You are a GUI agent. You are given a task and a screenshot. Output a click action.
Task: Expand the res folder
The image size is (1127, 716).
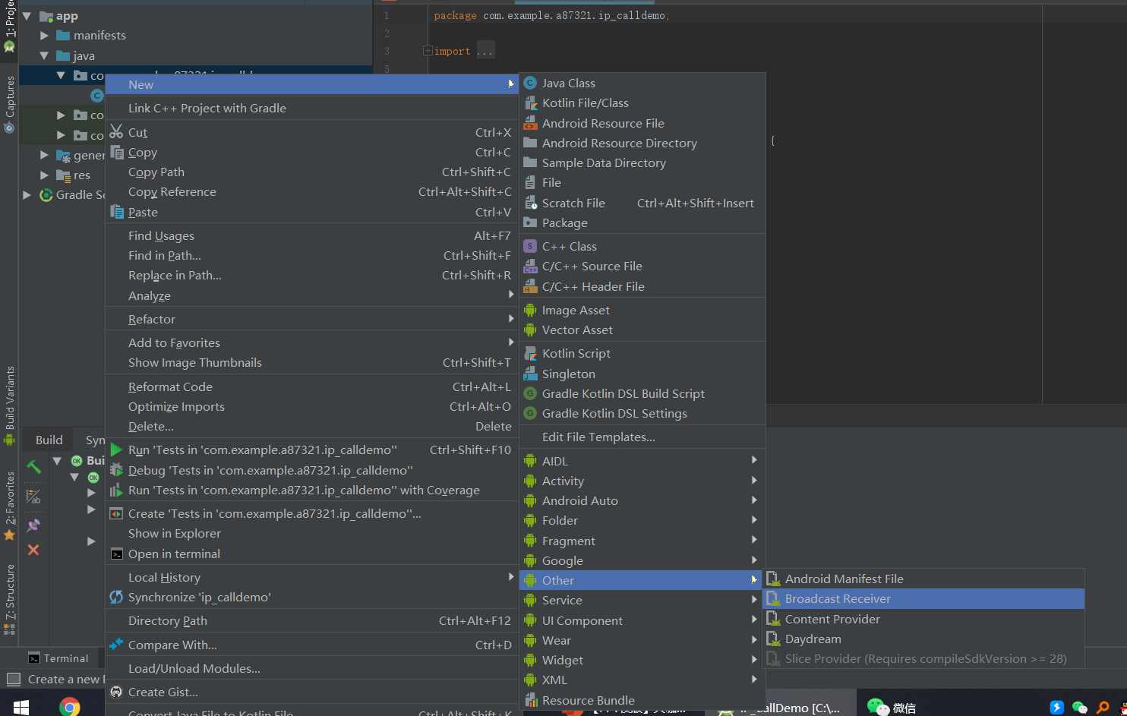coord(44,175)
